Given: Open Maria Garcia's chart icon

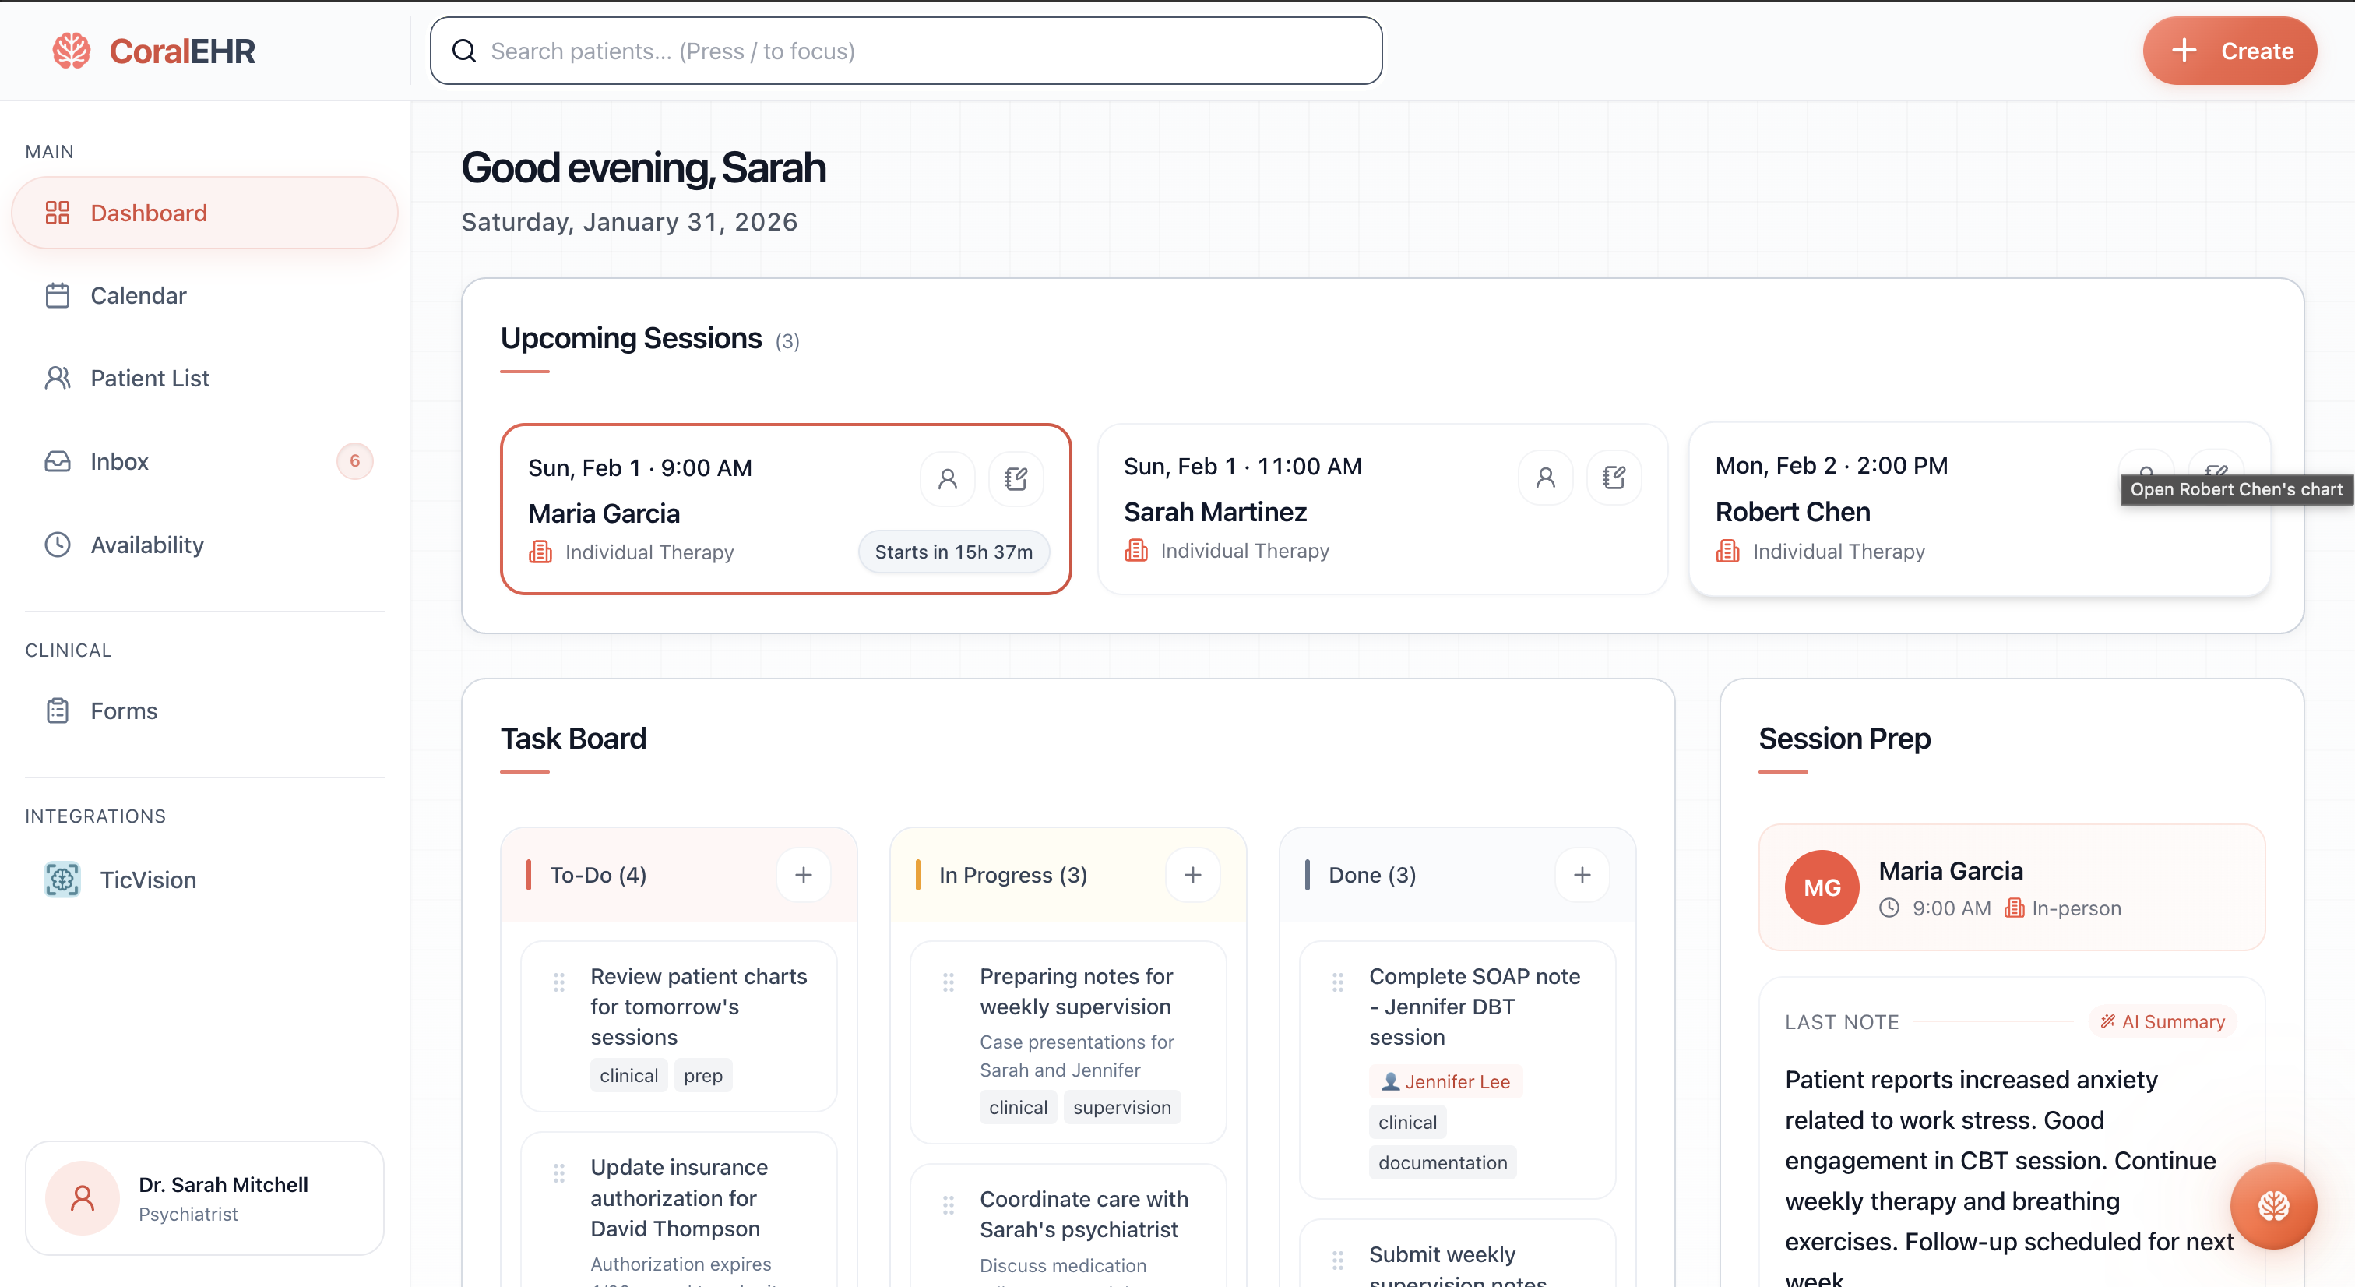Looking at the screenshot, I should pyautogui.click(x=947, y=478).
